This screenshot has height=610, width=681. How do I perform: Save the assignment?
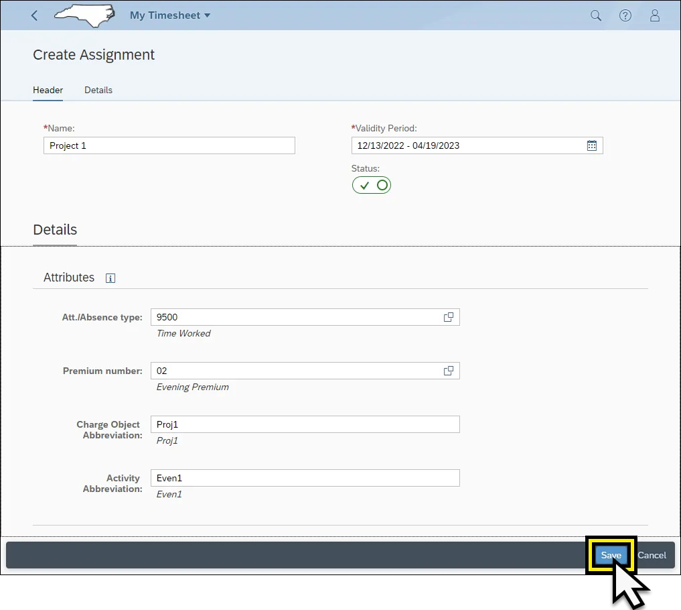click(x=611, y=555)
